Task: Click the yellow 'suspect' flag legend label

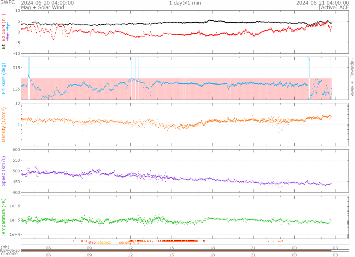Action: 104,242
